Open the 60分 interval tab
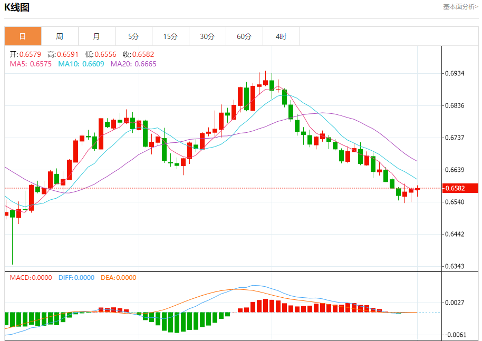Image resolution: width=482 pixels, height=341 pixels. pos(244,36)
